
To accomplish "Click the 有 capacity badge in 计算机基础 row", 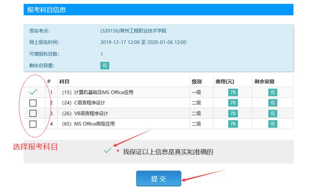I will [273, 92].
